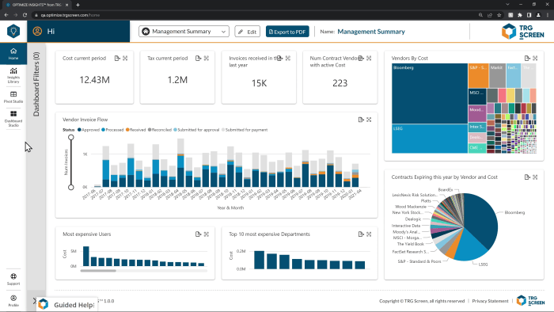Screen dimensions: 554x312
Task: Open the Guided Help widget
Action: pos(67,305)
